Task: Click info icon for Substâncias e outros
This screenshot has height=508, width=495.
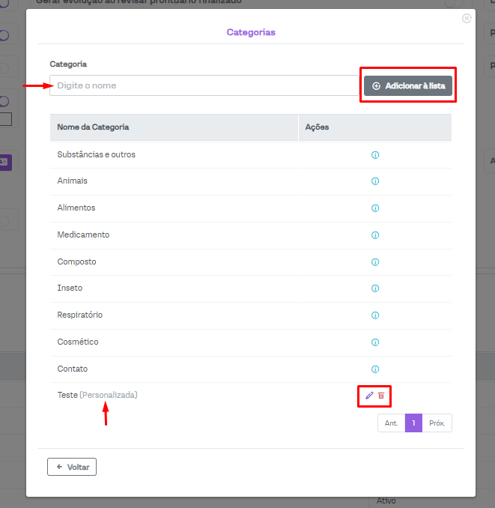Action: 375,155
